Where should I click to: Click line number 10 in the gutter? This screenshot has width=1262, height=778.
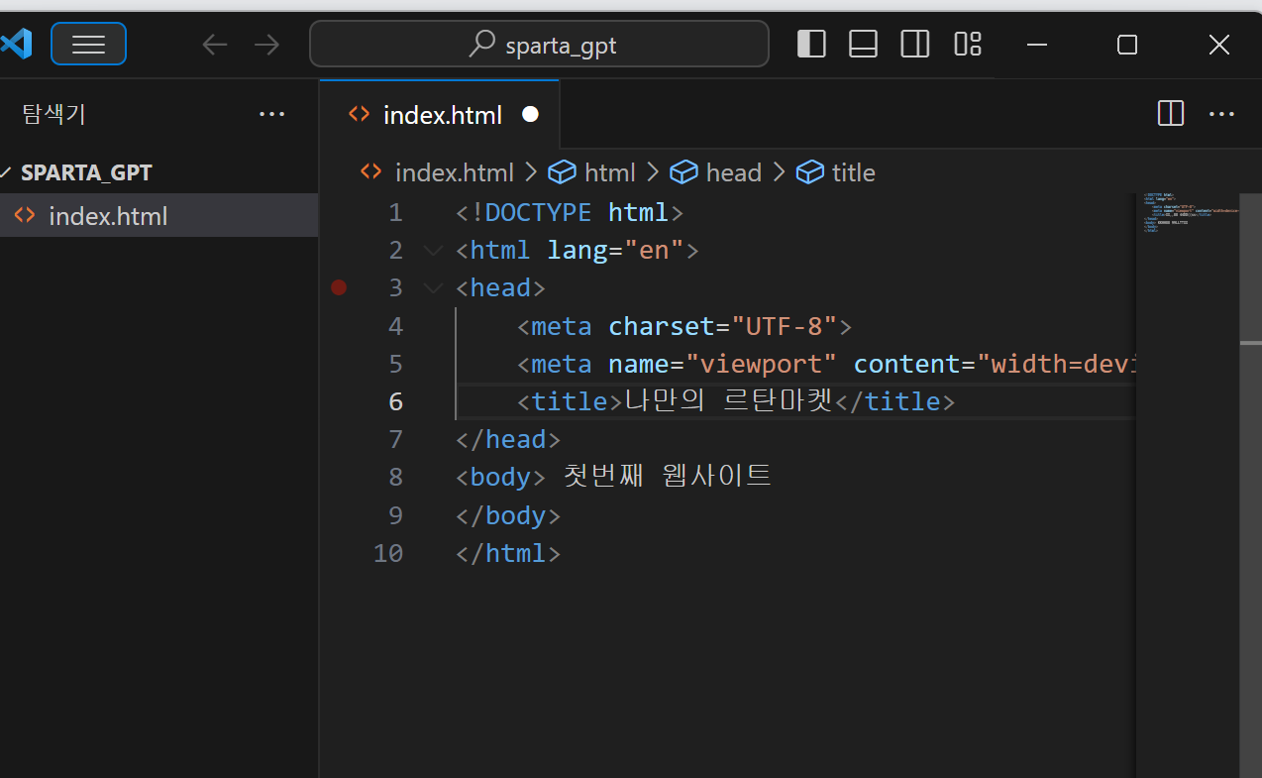tap(388, 553)
